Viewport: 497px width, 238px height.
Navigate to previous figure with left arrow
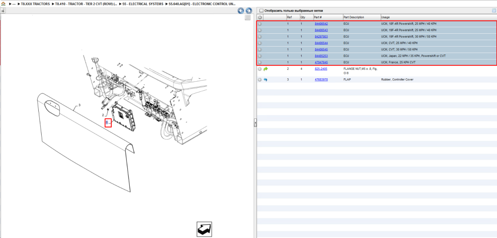click(241, 11)
